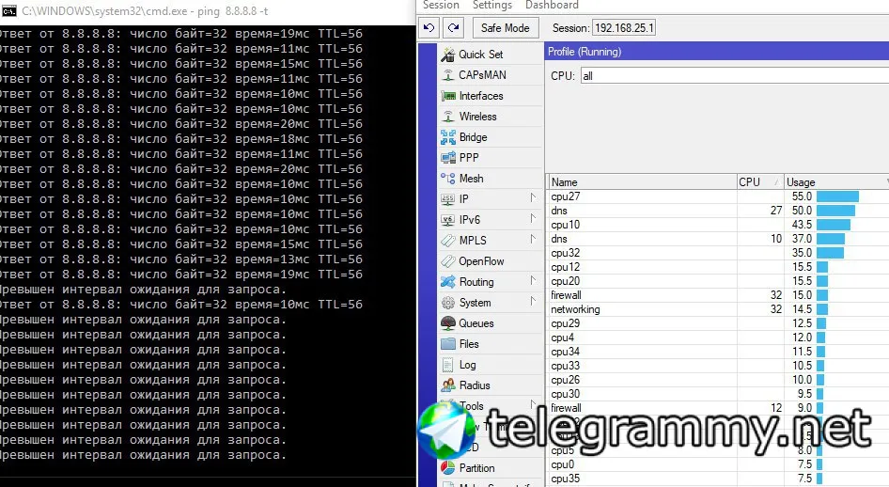Select the cpu10 row in profile table

[719, 225]
